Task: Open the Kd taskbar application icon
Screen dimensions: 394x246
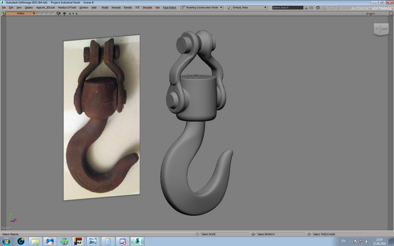Action: pos(78,241)
